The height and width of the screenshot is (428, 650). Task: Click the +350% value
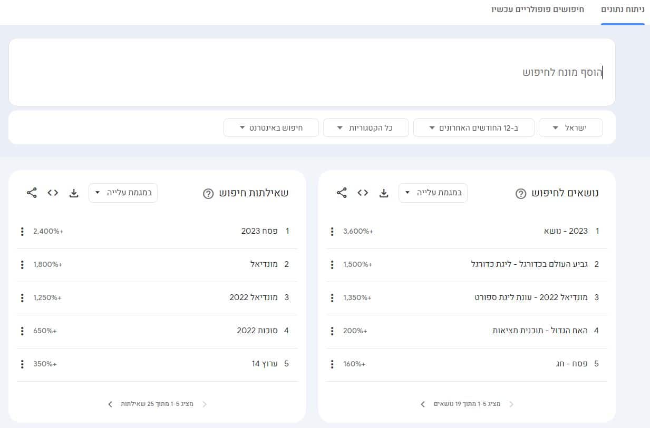(45, 364)
